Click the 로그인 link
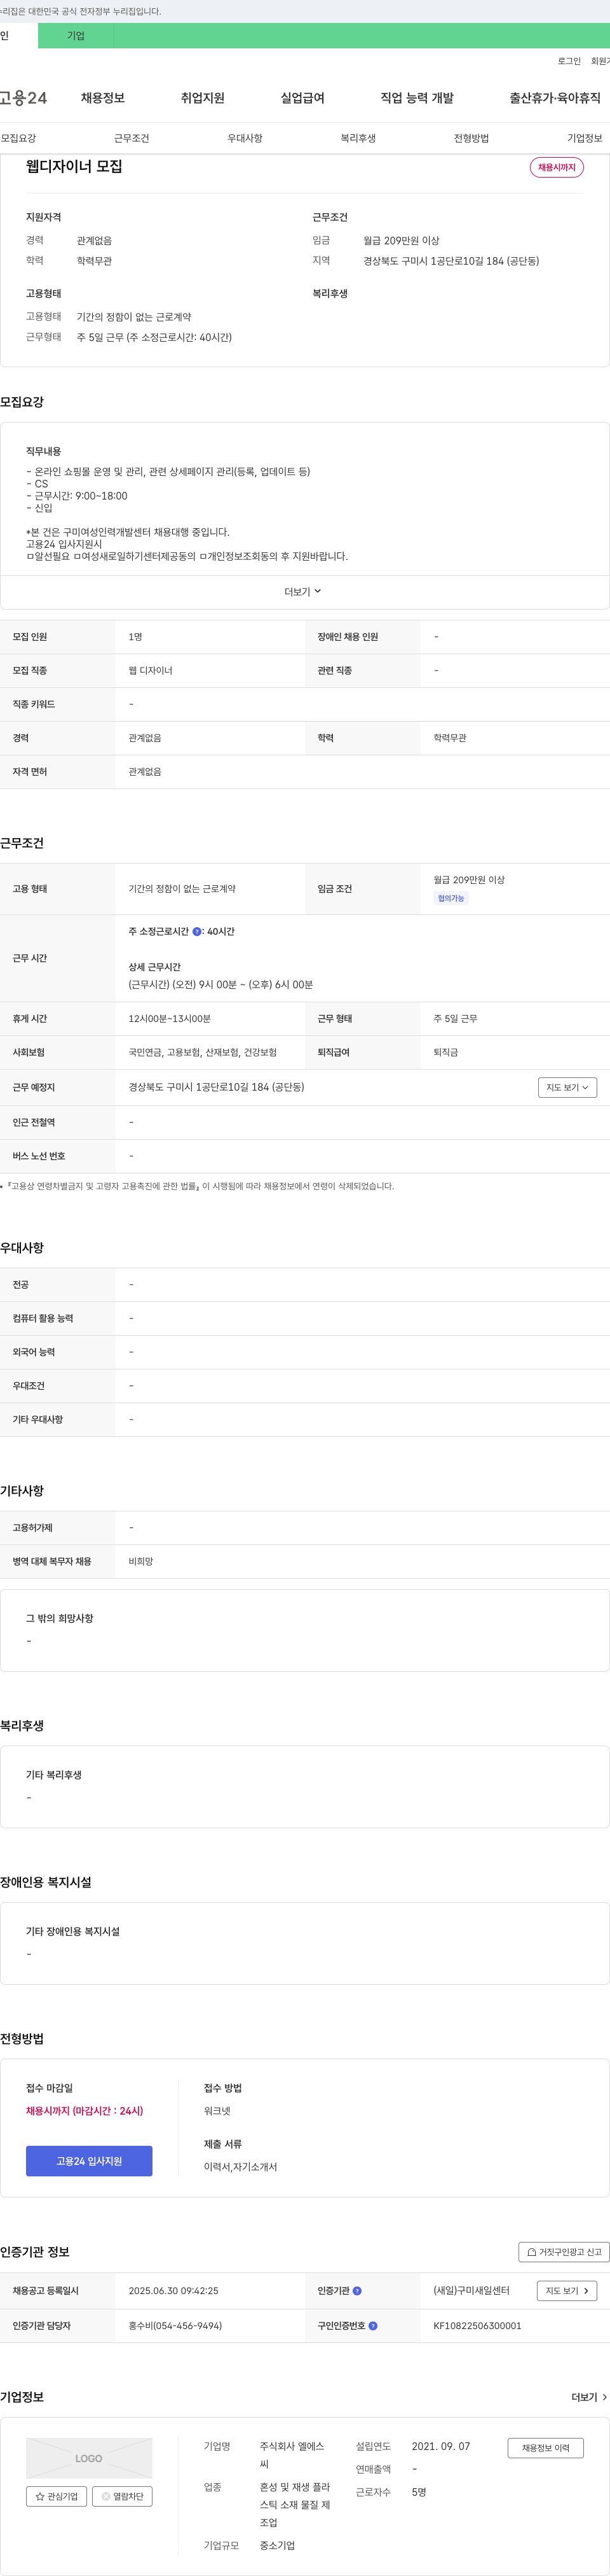 click(569, 61)
